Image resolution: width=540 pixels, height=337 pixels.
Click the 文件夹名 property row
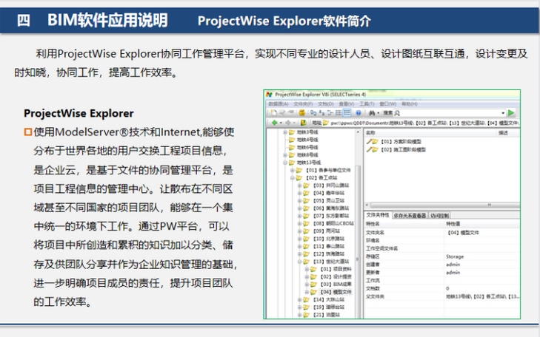[442, 233]
